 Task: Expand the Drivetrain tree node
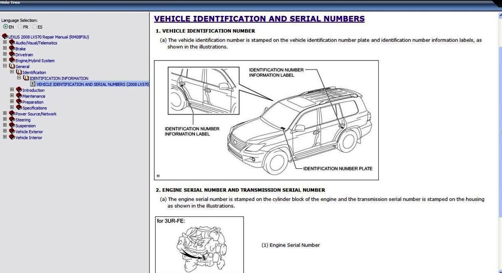click(5, 55)
